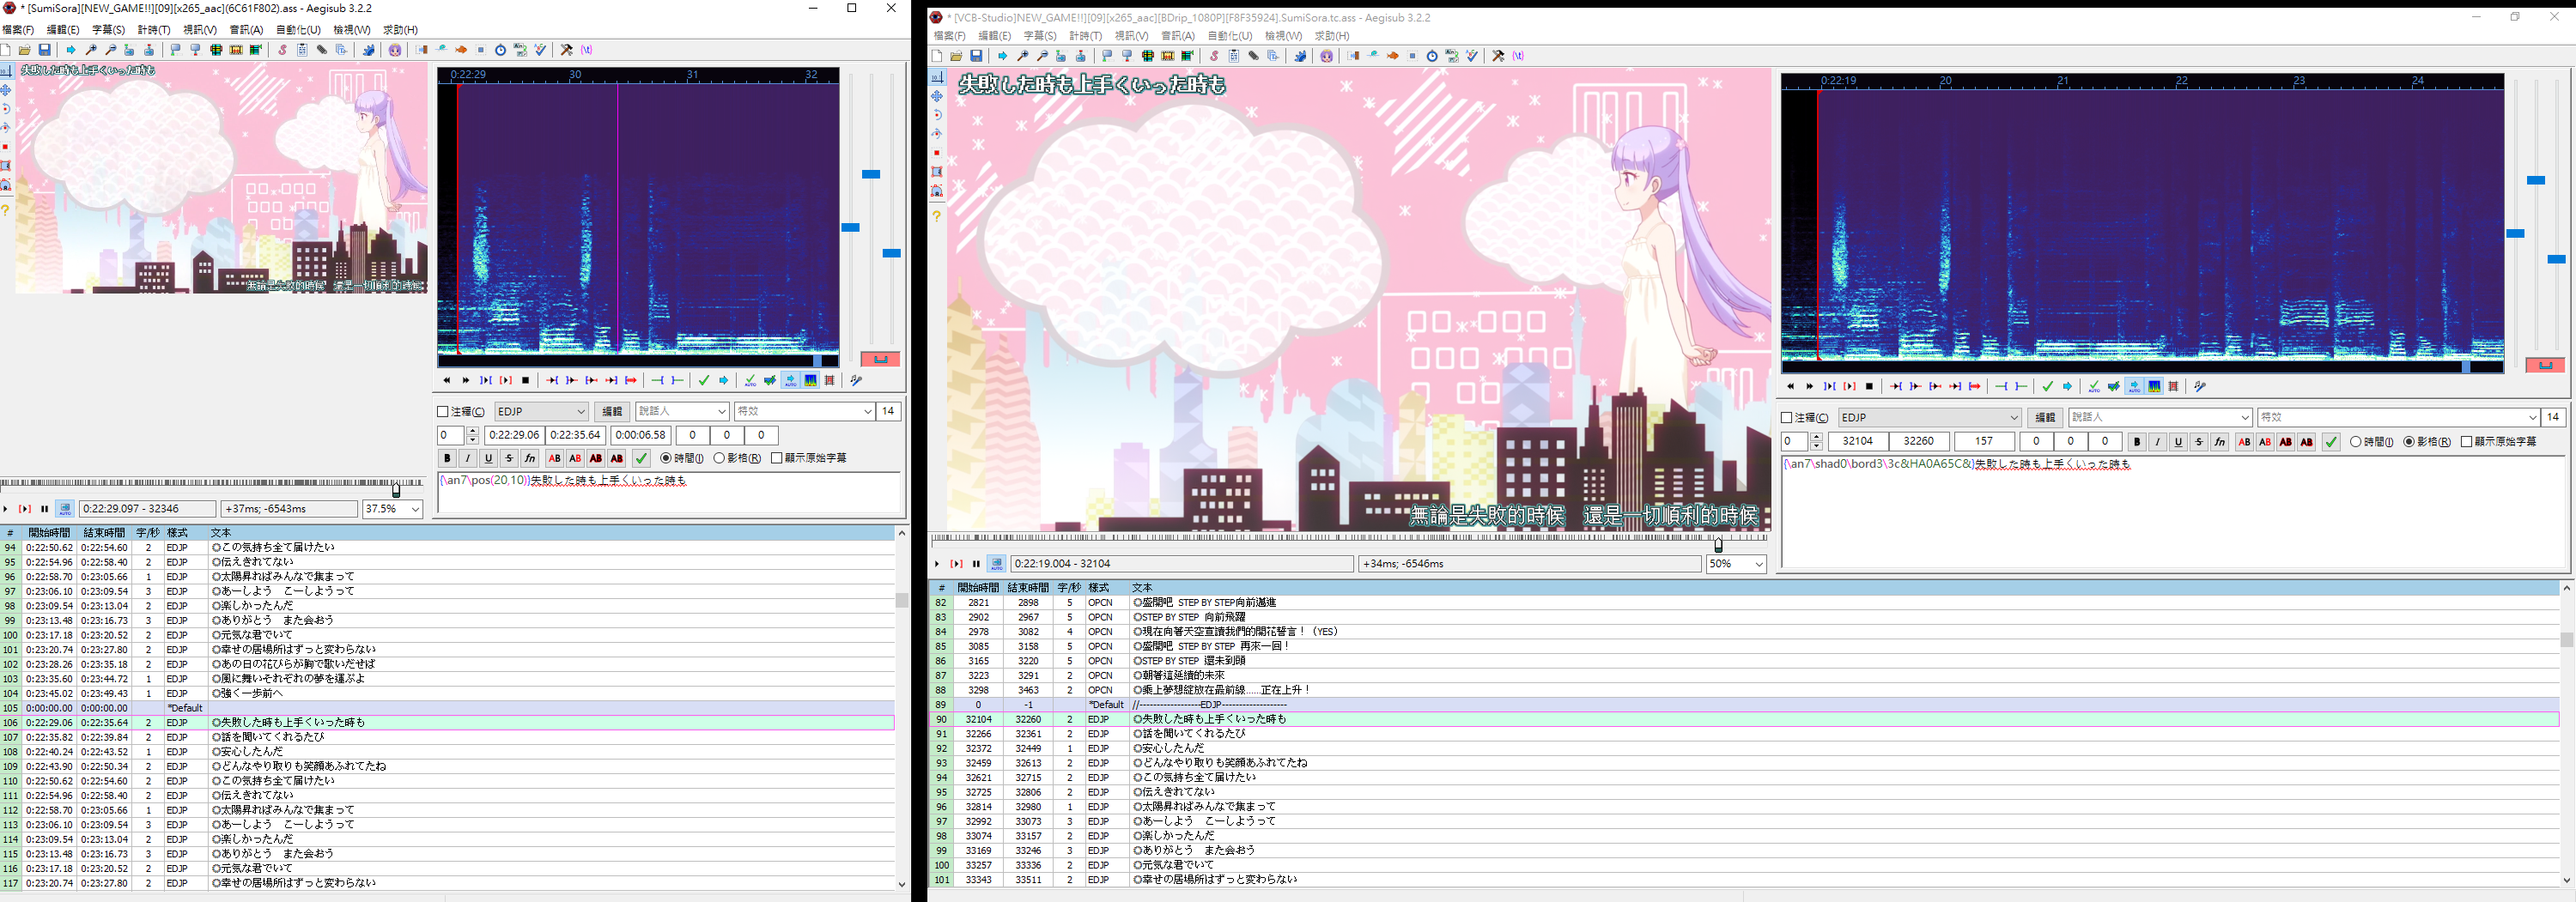Play current line audio selection in left window

[506, 380]
